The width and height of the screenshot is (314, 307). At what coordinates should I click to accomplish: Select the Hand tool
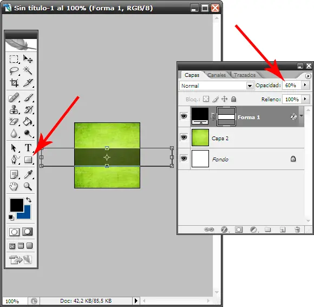pyautogui.click(x=14, y=186)
